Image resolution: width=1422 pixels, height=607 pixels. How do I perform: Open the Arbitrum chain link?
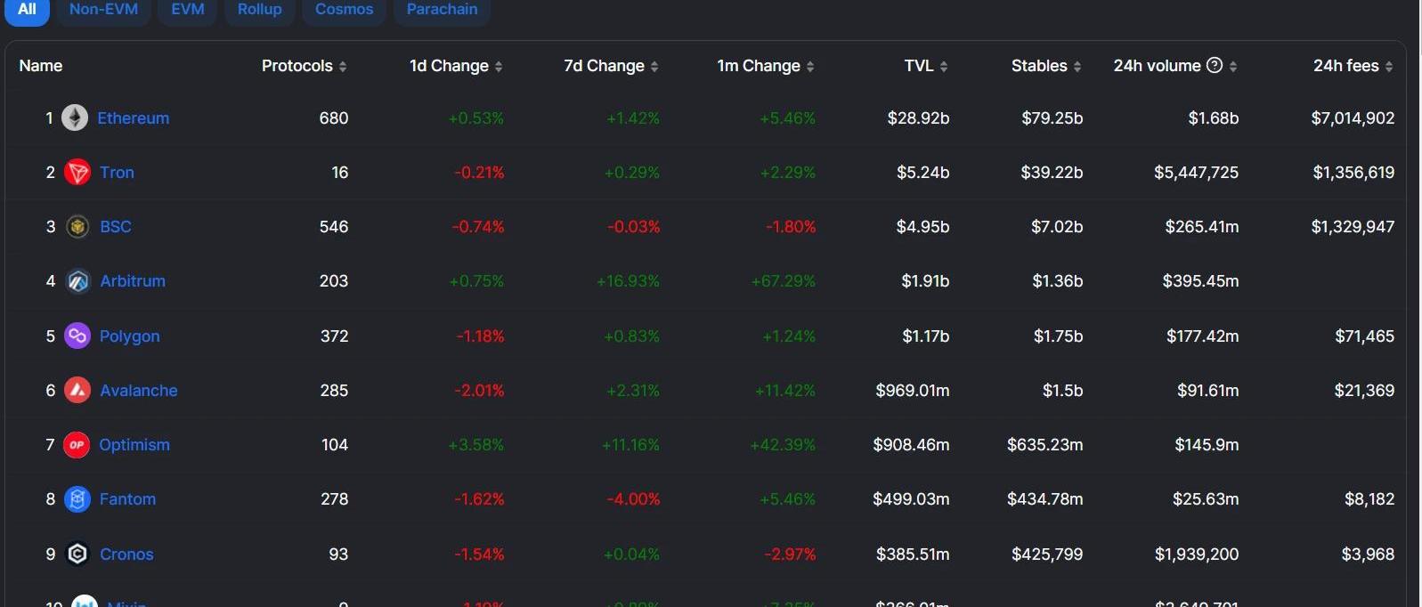pyautogui.click(x=133, y=281)
